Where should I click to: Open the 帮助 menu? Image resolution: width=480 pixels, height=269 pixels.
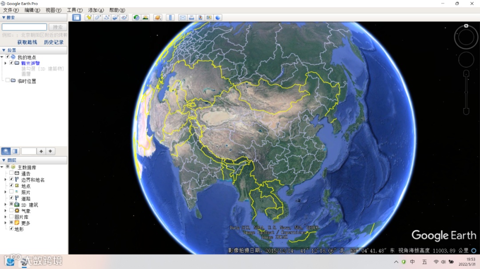[117, 10]
